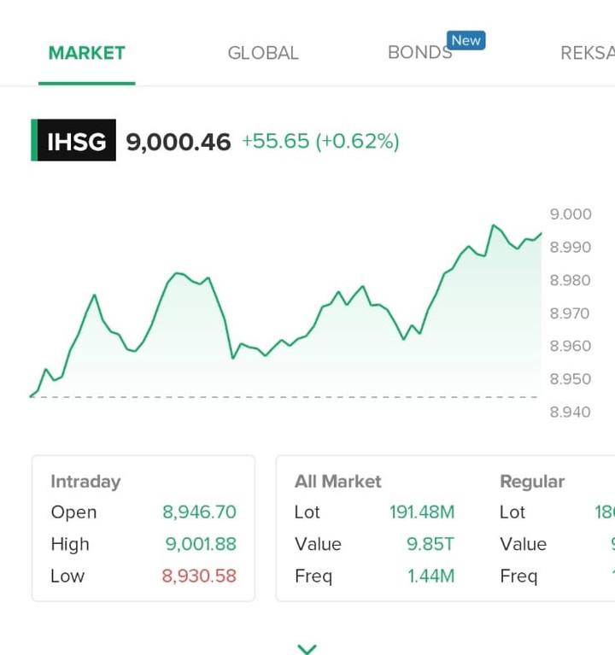
Task: Switch to the GLOBAL tab
Action: click(263, 53)
